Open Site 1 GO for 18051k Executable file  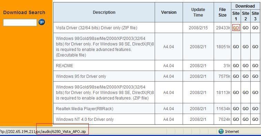click(236, 47)
